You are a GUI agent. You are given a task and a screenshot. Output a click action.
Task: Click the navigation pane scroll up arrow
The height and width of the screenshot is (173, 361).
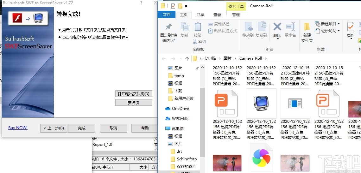202,68
